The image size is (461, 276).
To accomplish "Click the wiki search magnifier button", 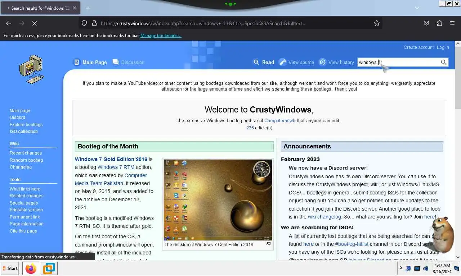I will coord(444,62).
